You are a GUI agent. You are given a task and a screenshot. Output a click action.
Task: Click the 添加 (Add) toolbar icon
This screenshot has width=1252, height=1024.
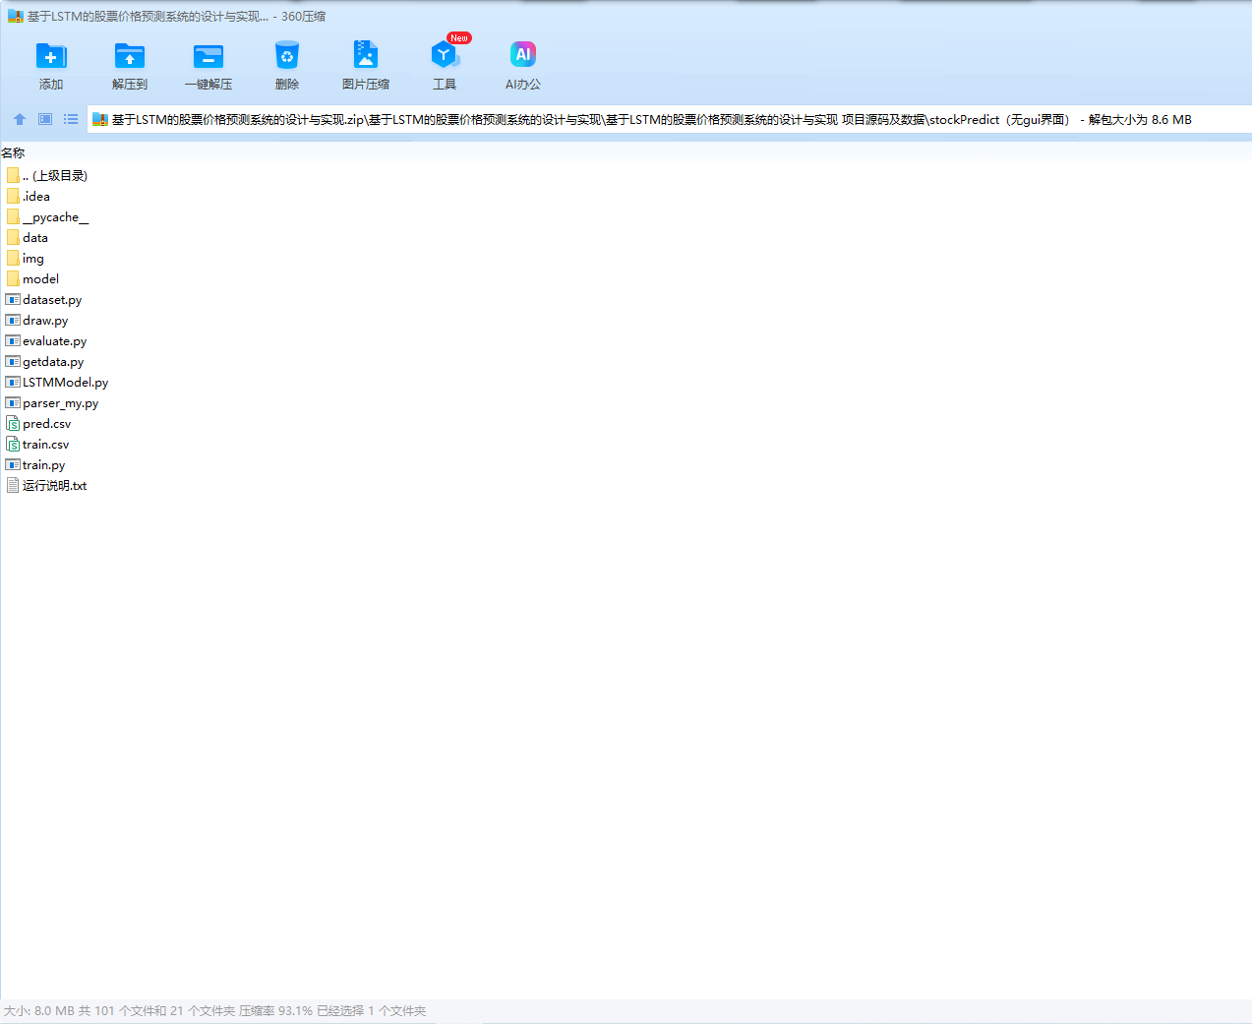point(51,56)
